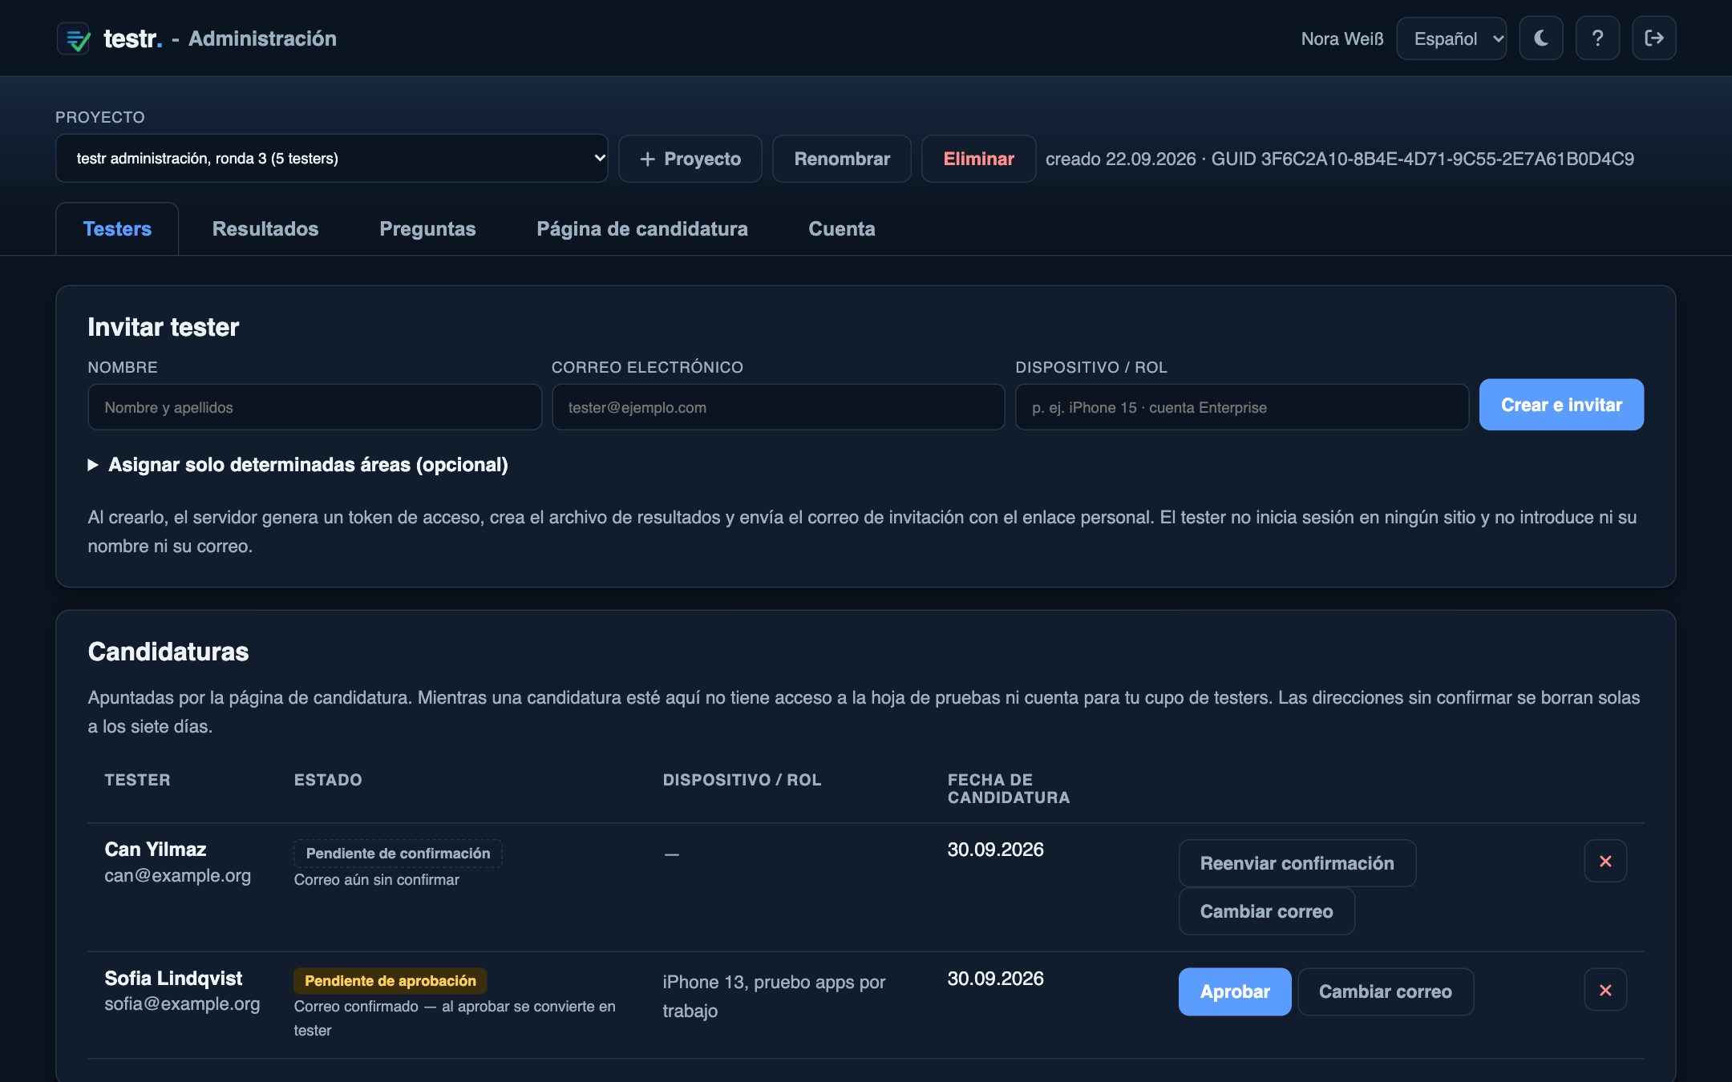This screenshot has width=1732, height=1082.
Task: Focus the Nombre y apellidos field
Action: coord(314,407)
